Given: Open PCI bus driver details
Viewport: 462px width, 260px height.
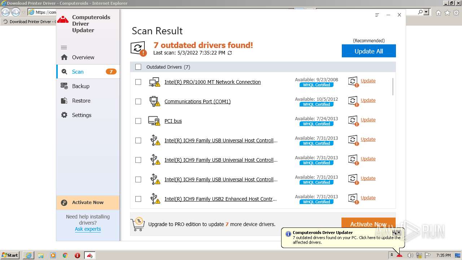Looking at the screenshot, I should pos(173,121).
